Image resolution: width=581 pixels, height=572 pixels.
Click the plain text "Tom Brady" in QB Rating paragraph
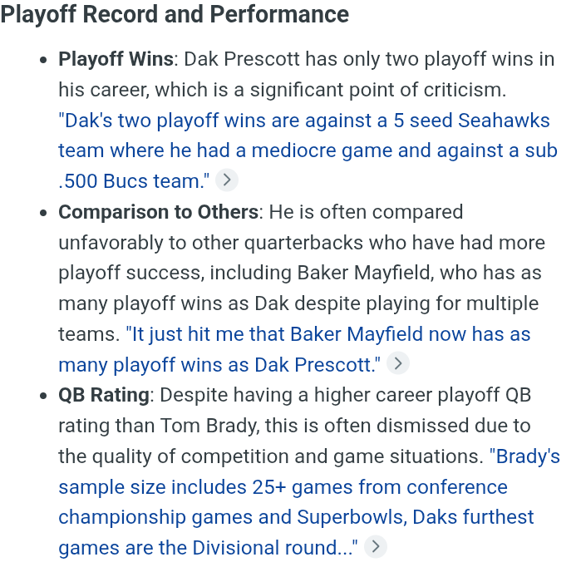point(208,426)
